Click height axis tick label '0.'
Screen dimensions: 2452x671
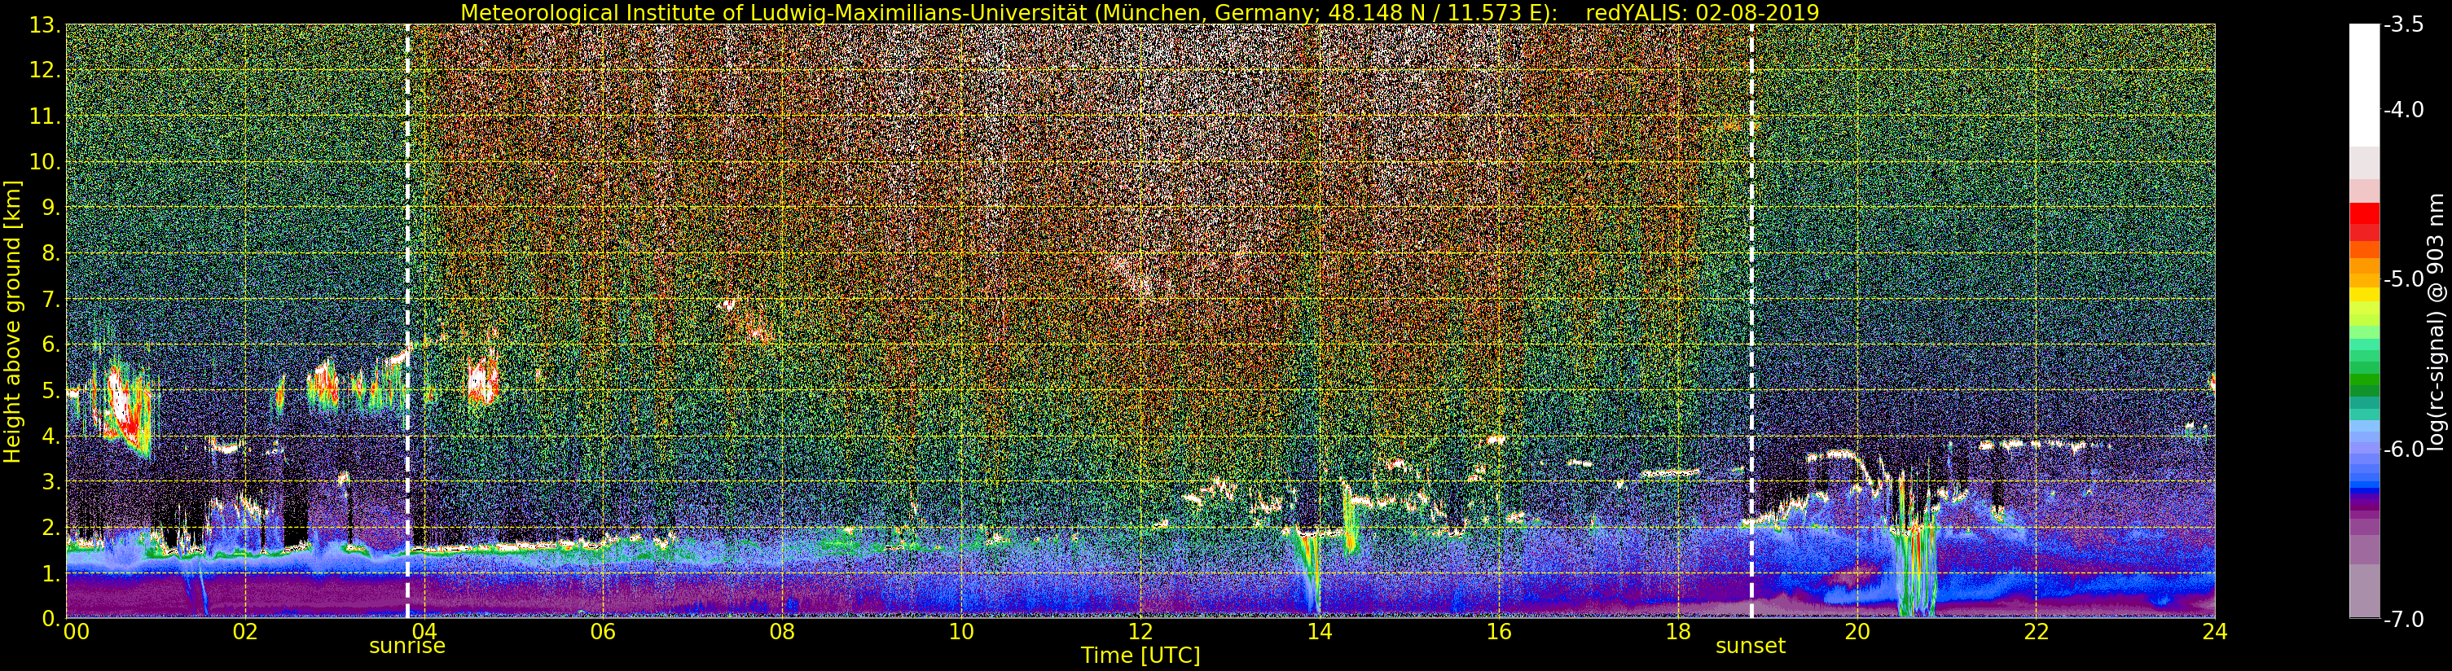tap(51, 619)
